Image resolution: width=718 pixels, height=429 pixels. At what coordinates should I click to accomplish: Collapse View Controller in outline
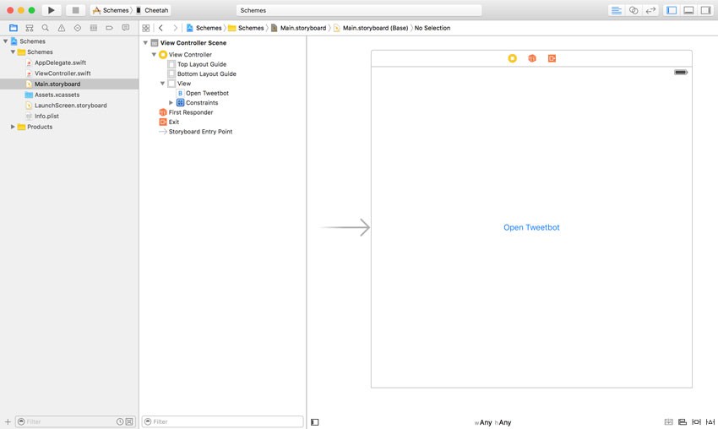click(x=154, y=55)
